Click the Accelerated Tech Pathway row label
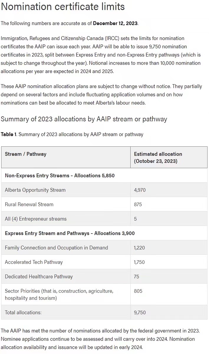Screen dimensions: 209x354 point(34,262)
